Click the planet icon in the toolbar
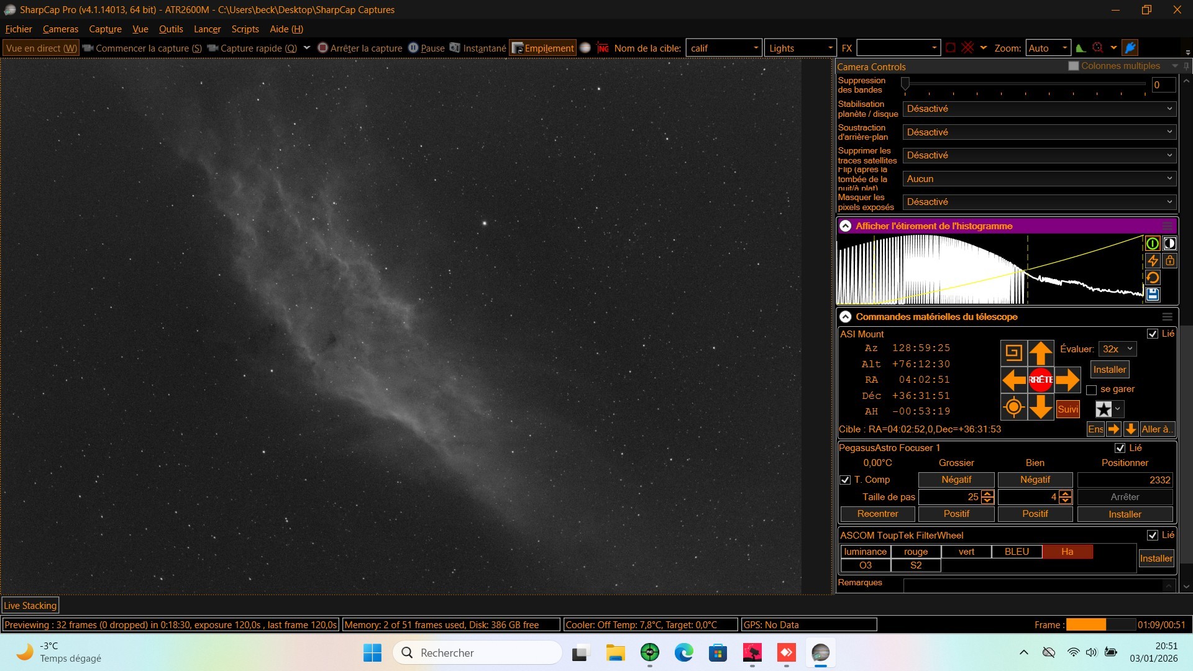Screen dimensions: 1193x671 [585, 48]
